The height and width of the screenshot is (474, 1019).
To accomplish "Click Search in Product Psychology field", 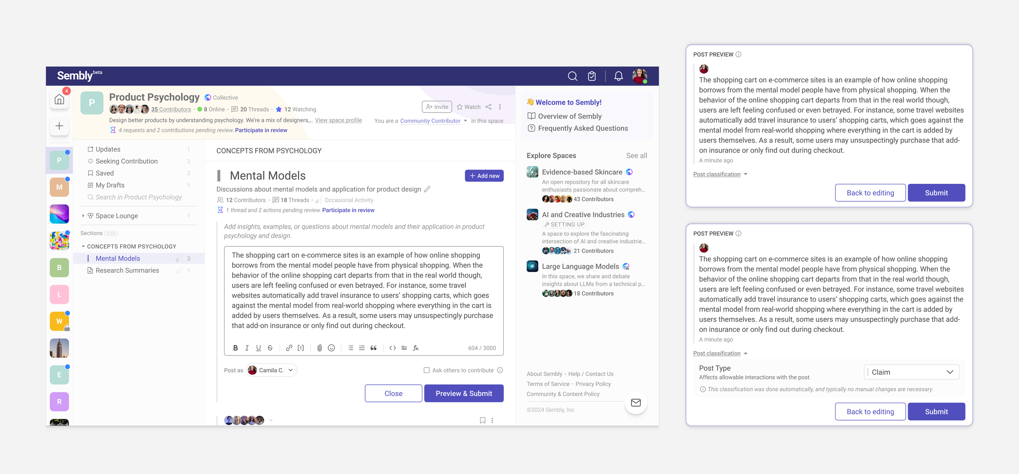I will coord(139,197).
